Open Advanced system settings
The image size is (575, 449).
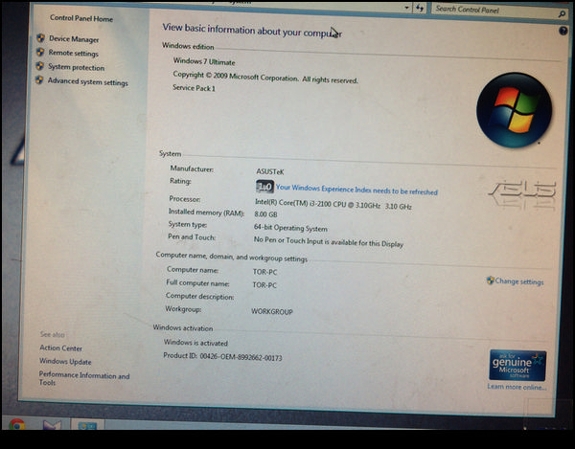(87, 81)
